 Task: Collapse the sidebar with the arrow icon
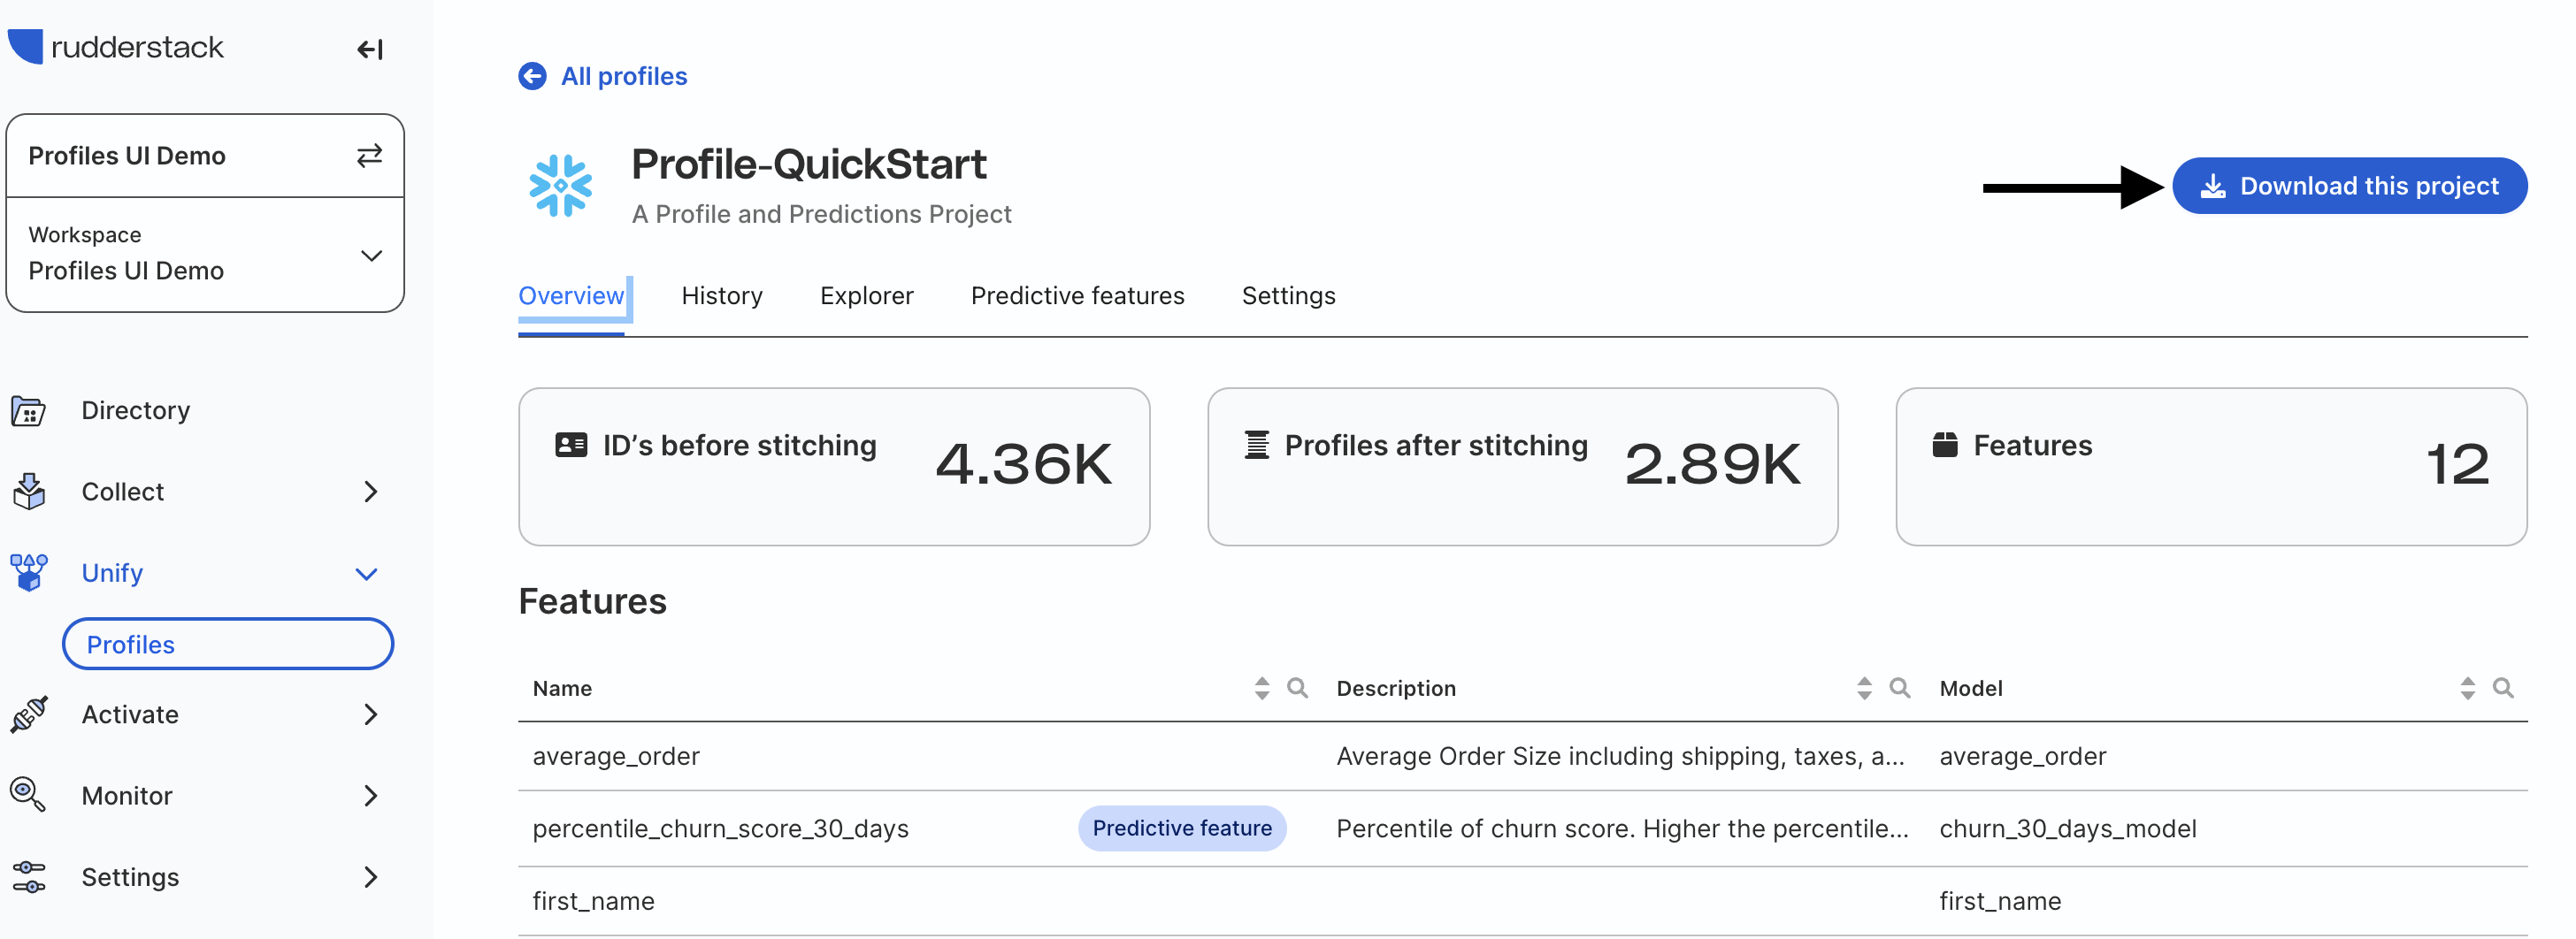click(370, 49)
